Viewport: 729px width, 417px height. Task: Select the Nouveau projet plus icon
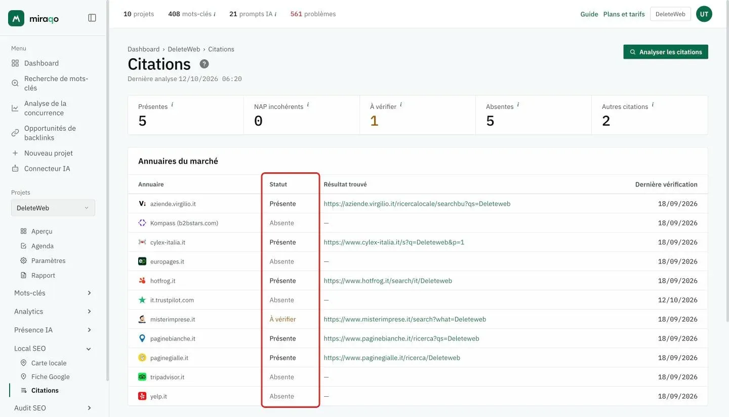click(15, 153)
